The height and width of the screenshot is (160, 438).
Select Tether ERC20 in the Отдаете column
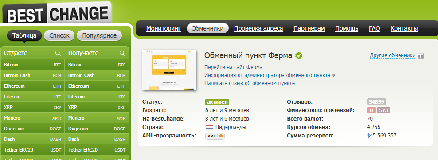click(x=32, y=150)
